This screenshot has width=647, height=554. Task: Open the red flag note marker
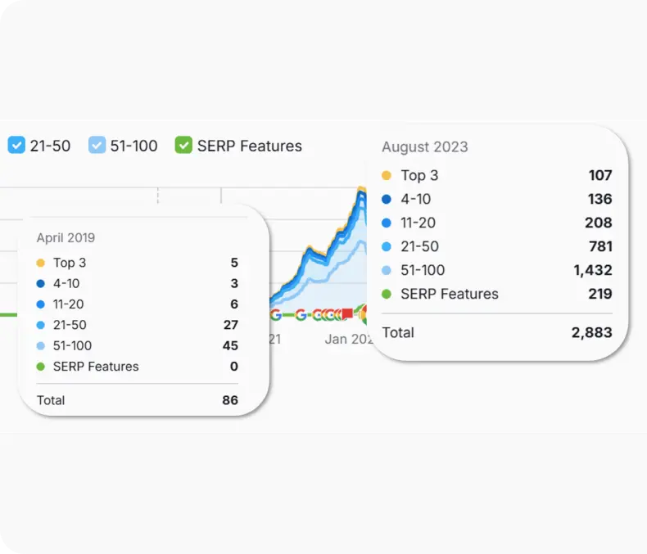[x=347, y=313]
